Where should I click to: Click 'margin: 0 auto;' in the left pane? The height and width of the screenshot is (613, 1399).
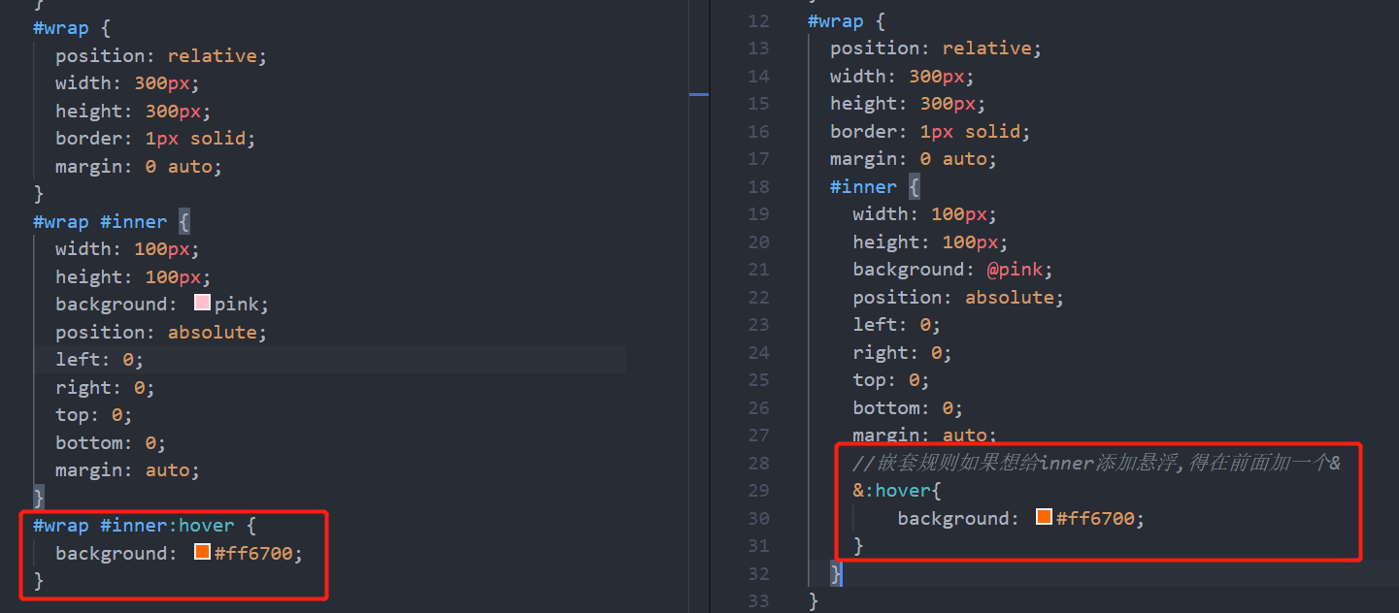(x=139, y=166)
